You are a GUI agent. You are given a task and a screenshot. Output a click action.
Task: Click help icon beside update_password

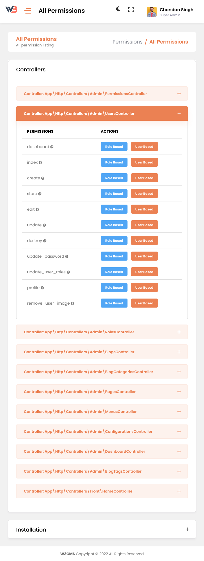(x=67, y=257)
